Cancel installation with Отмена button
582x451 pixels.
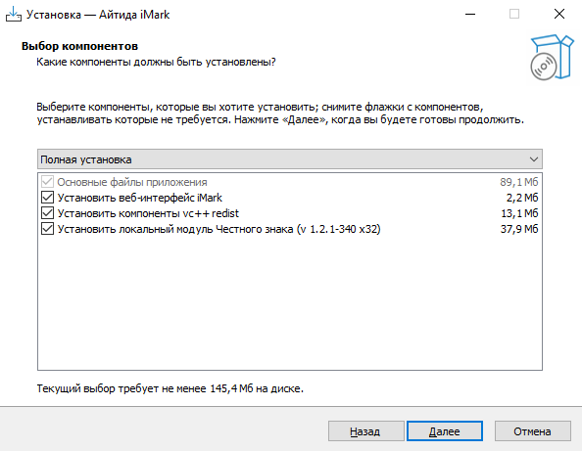(533, 431)
